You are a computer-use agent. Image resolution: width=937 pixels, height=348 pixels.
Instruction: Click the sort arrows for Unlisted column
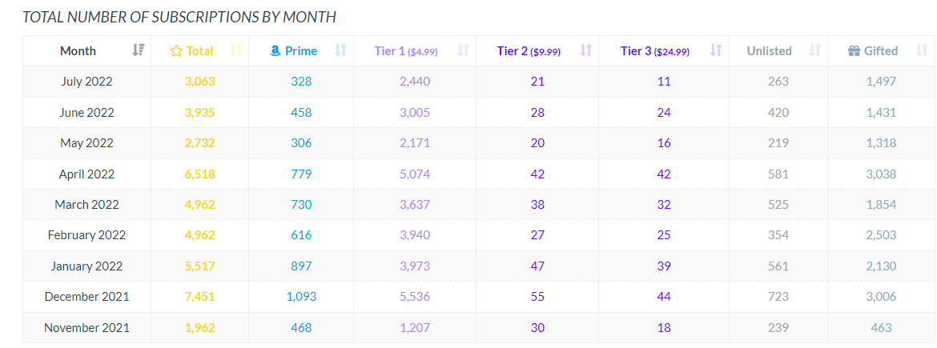click(x=815, y=50)
